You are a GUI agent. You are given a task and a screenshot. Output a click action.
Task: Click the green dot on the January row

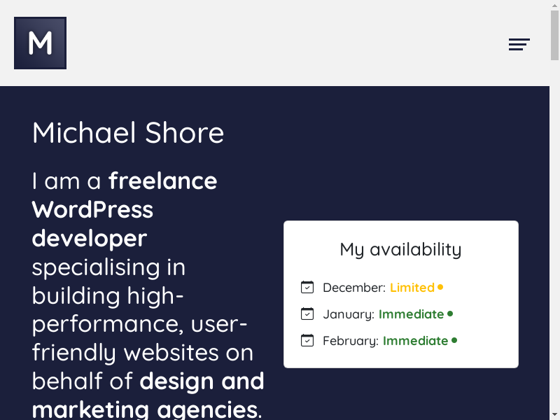coord(450,314)
